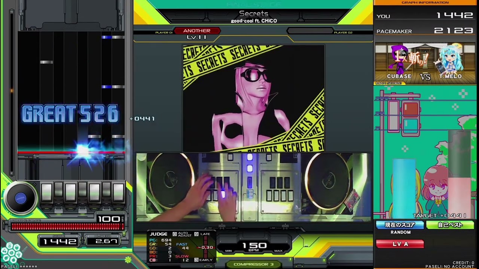The width and height of the screenshot is (479, 269).
Task: Click the white hexagon fruit cluster emblem
Action: (12, 253)
